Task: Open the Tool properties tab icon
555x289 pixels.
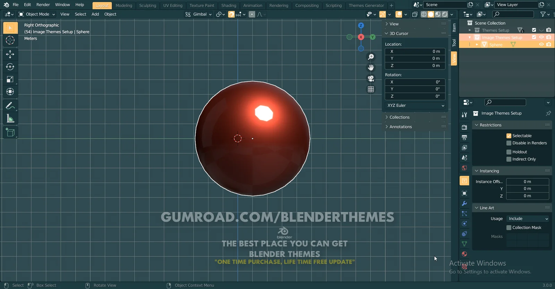Action: pos(464,114)
